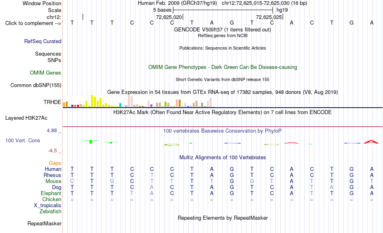Viewport: 383px width, 233px height.
Task: Click the tallest yellow bar in TRHDE chart
Action: pos(92,101)
